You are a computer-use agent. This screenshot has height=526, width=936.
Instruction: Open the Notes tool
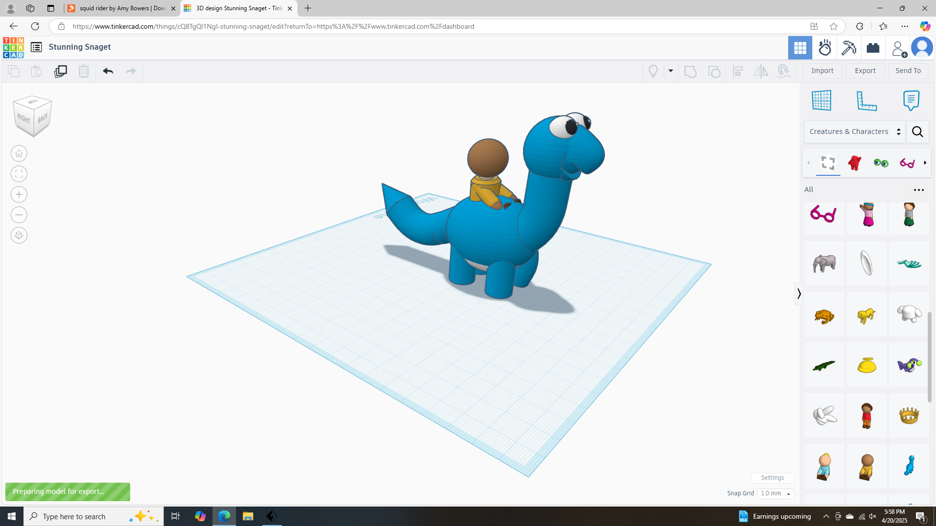click(911, 100)
